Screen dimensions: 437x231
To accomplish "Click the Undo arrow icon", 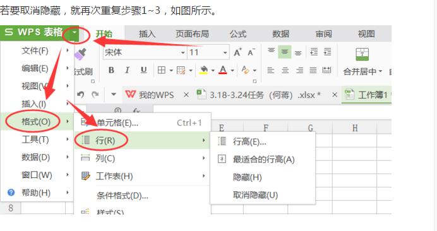I will coord(81,95).
